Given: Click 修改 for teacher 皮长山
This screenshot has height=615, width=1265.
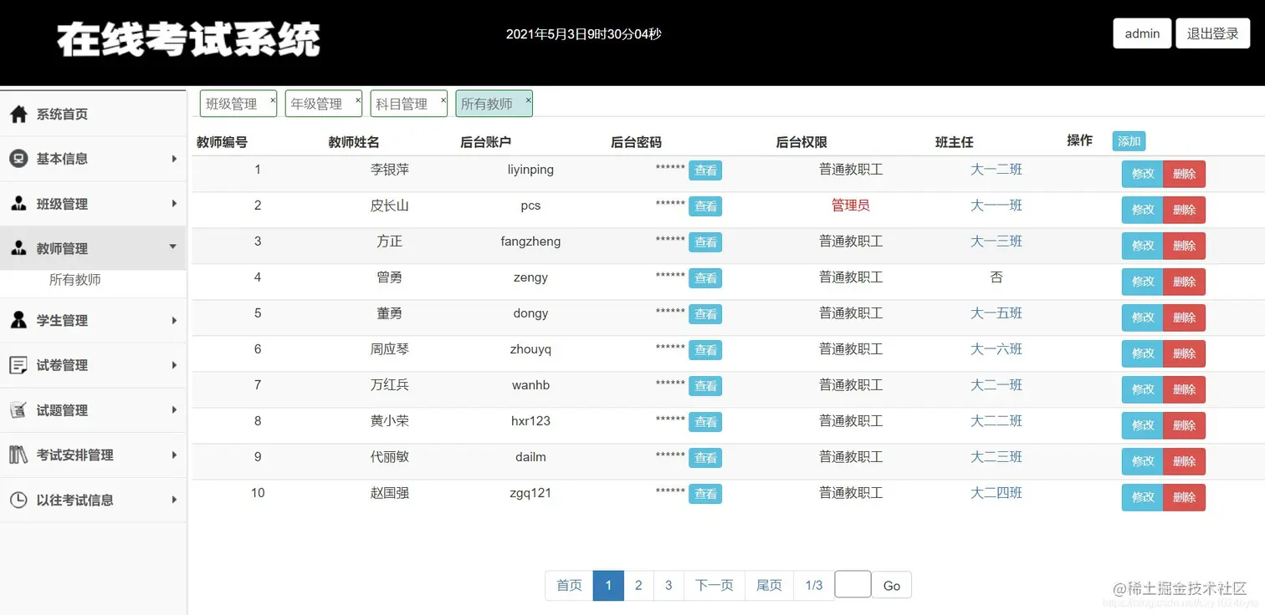Looking at the screenshot, I should (x=1143, y=210).
